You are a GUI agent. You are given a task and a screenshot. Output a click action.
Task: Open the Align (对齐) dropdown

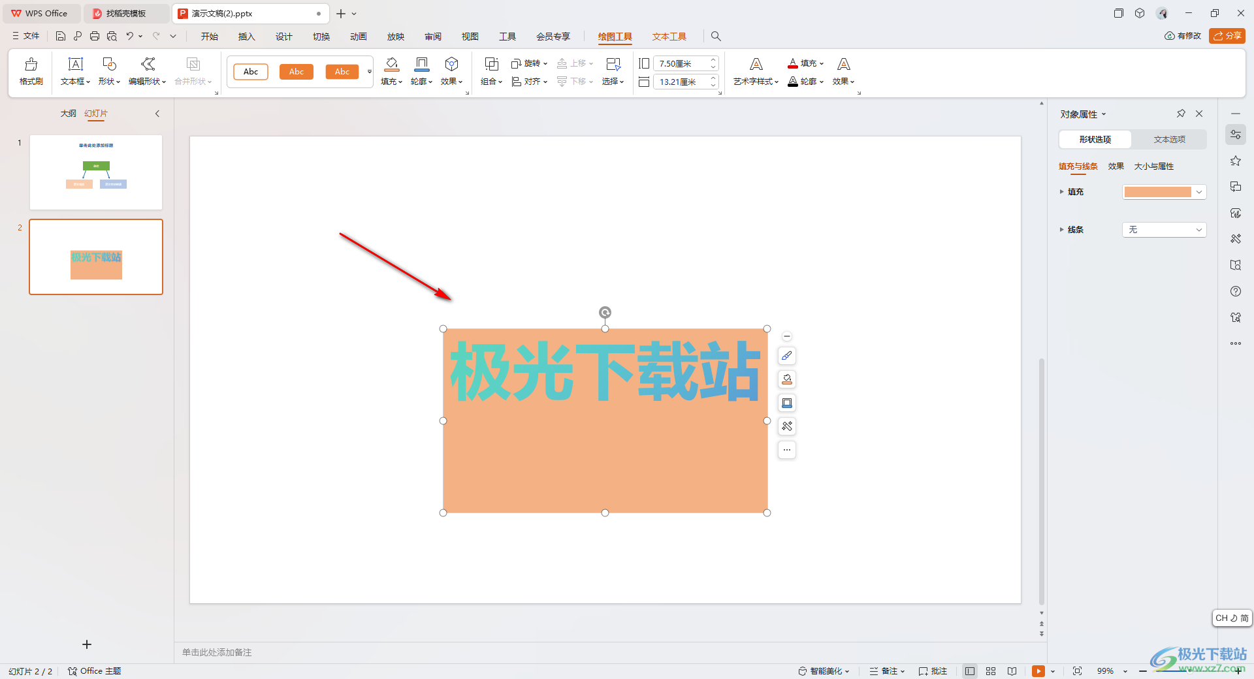(x=530, y=82)
